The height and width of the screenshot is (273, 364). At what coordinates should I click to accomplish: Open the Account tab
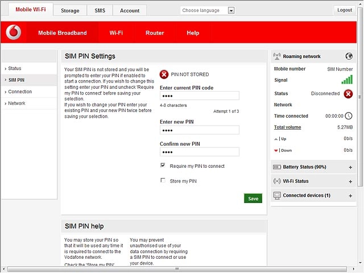pyautogui.click(x=130, y=11)
